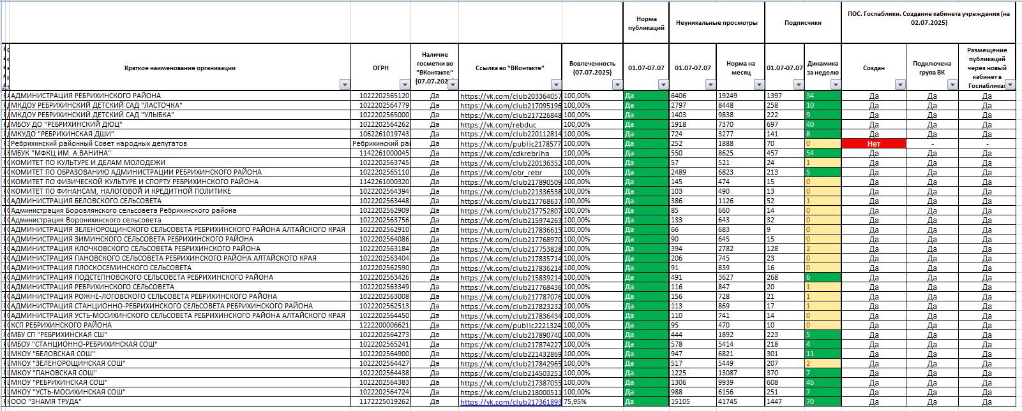Select OGRN cell 1222200006621
Image resolution: width=1022 pixels, height=411 pixels.
(x=381, y=326)
